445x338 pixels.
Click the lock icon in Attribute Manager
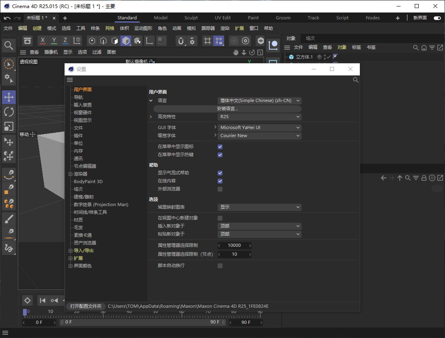(424, 178)
